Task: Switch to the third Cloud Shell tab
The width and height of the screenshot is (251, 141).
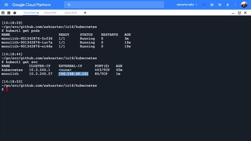Action: click(x=71, y=13)
